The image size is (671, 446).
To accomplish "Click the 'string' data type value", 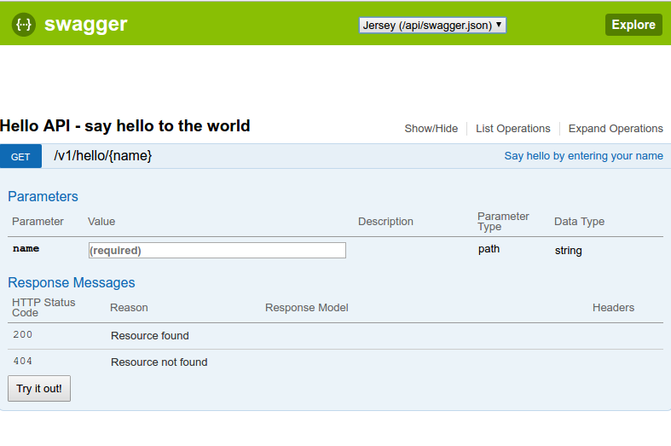I will pos(568,251).
